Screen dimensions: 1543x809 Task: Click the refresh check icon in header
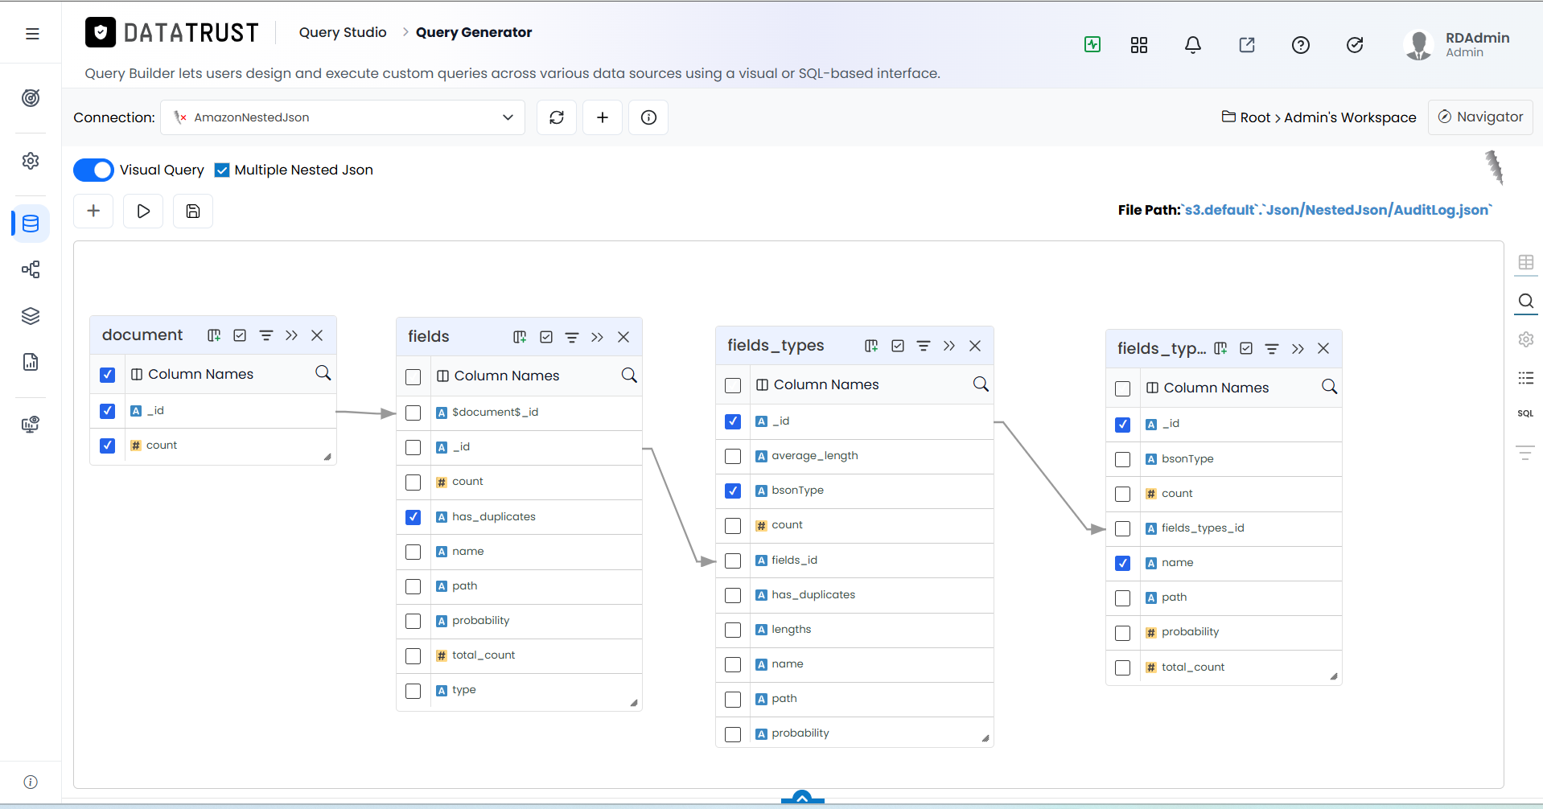pos(1355,45)
